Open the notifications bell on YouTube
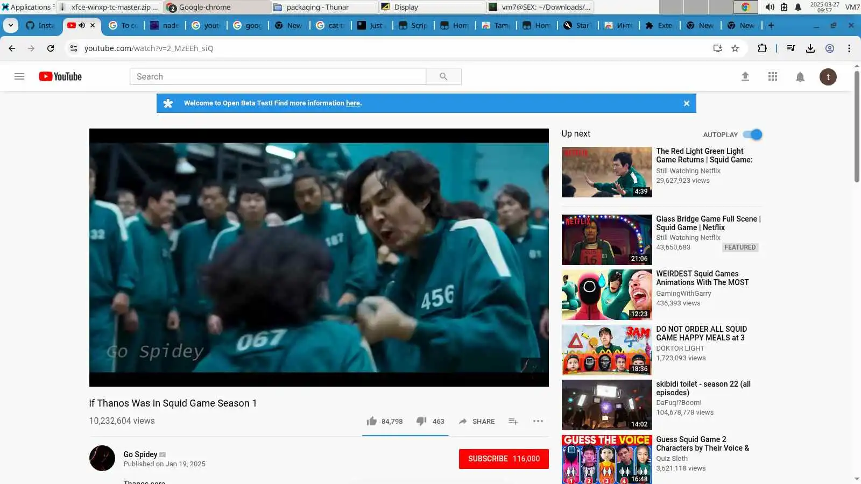The height and width of the screenshot is (484, 861). pos(800,77)
